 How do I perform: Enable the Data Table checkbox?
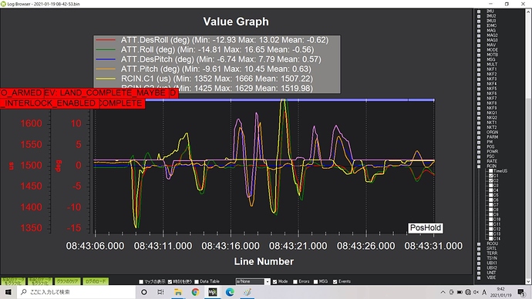pos(197,282)
